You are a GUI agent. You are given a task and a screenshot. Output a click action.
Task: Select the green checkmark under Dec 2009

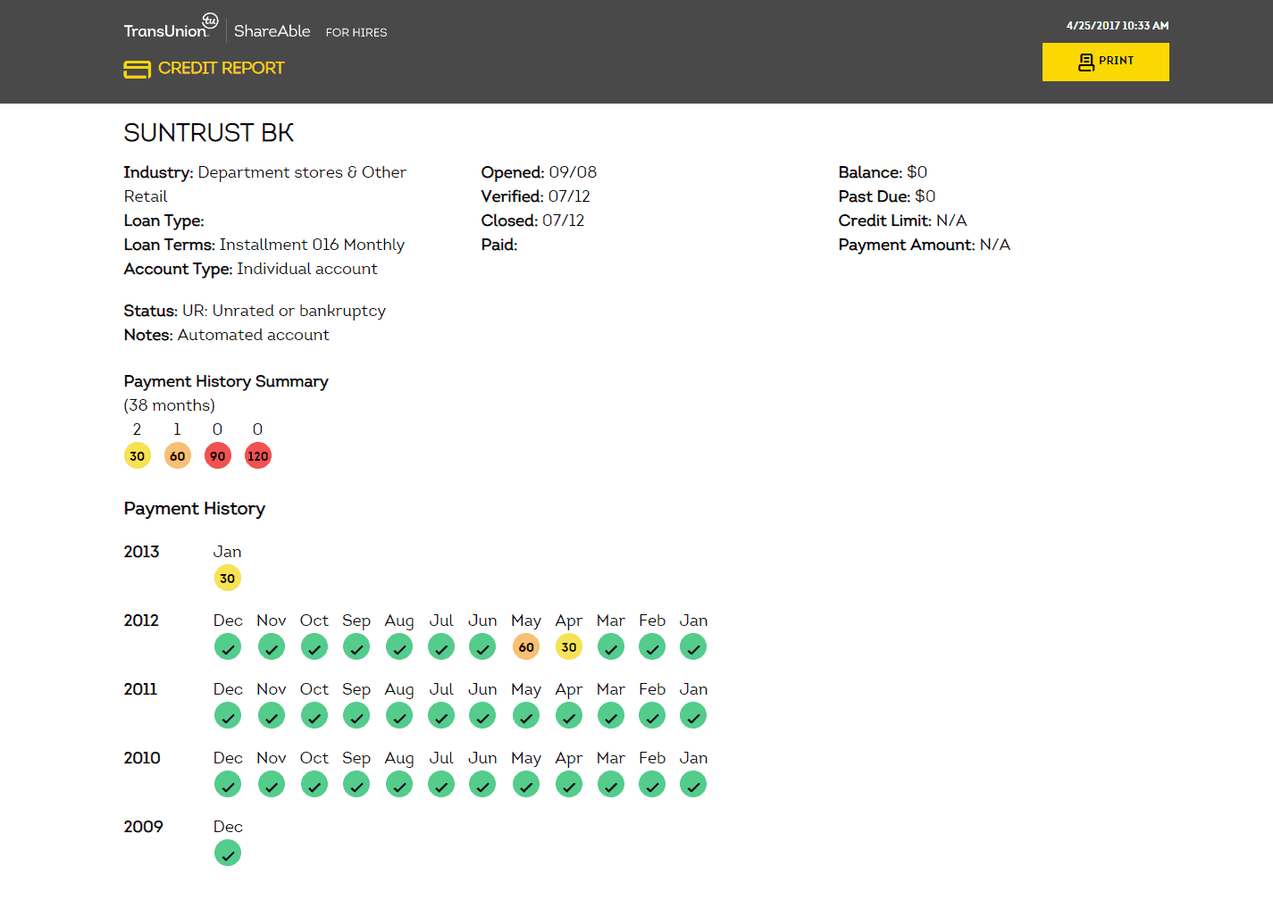point(227,853)
